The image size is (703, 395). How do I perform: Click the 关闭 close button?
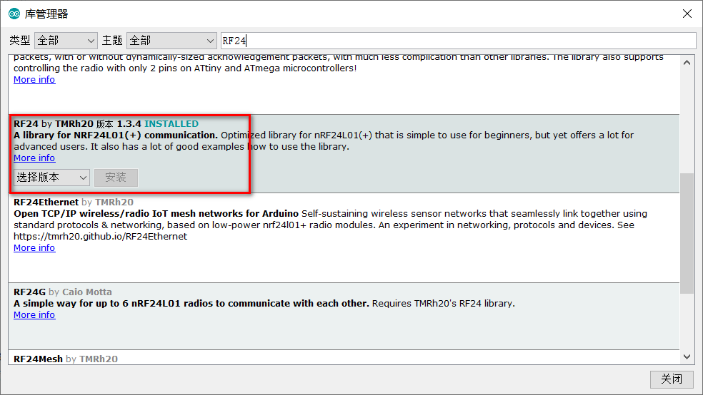coord(671,379)
